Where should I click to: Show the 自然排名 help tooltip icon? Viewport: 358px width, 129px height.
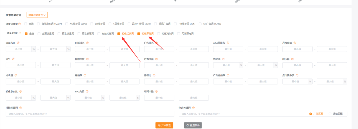87,43
